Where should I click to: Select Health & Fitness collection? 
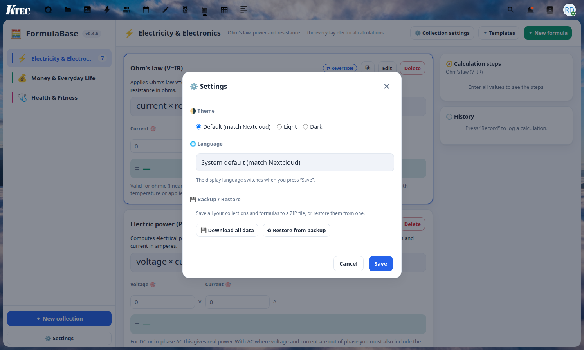tap(59, 97)
